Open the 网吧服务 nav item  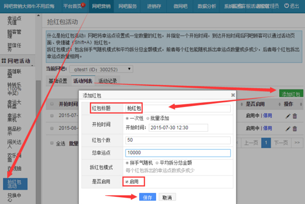(x=128, y=6)
